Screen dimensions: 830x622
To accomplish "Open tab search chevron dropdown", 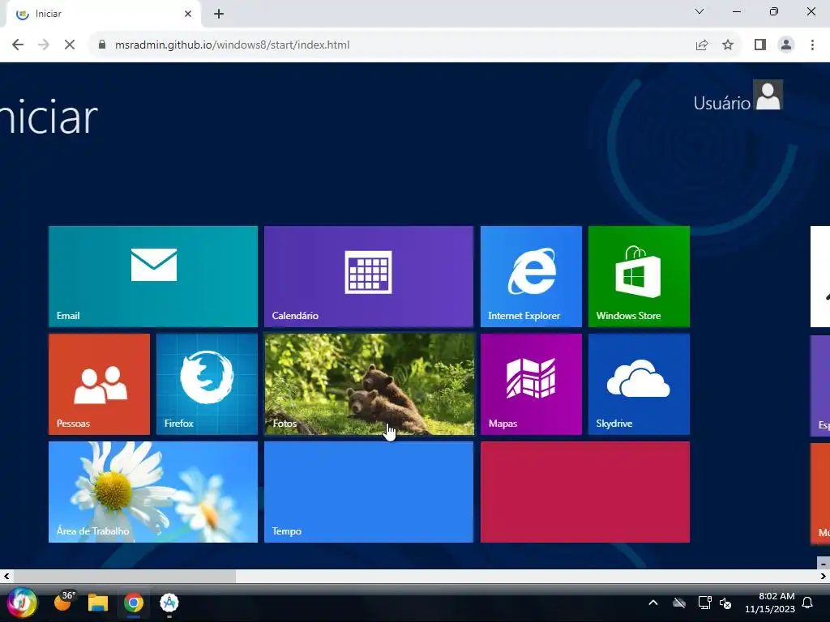I will (x=700, y=11).
